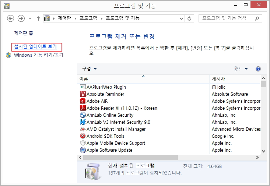Refresh the programs list

coord(189,18)
